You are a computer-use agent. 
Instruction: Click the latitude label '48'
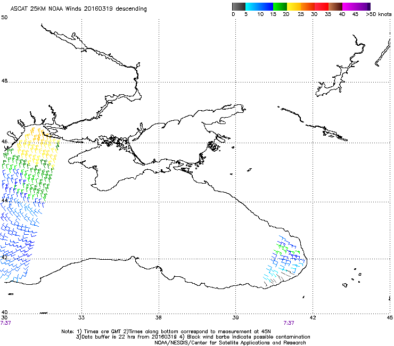tap(4, 81)
